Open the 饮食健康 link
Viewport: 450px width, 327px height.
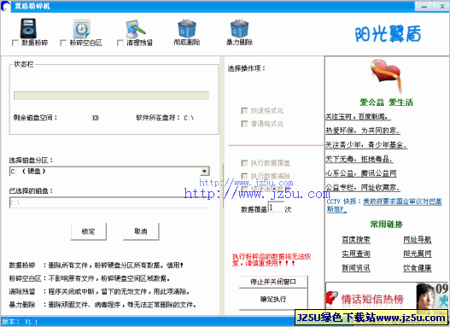point(418,268)
